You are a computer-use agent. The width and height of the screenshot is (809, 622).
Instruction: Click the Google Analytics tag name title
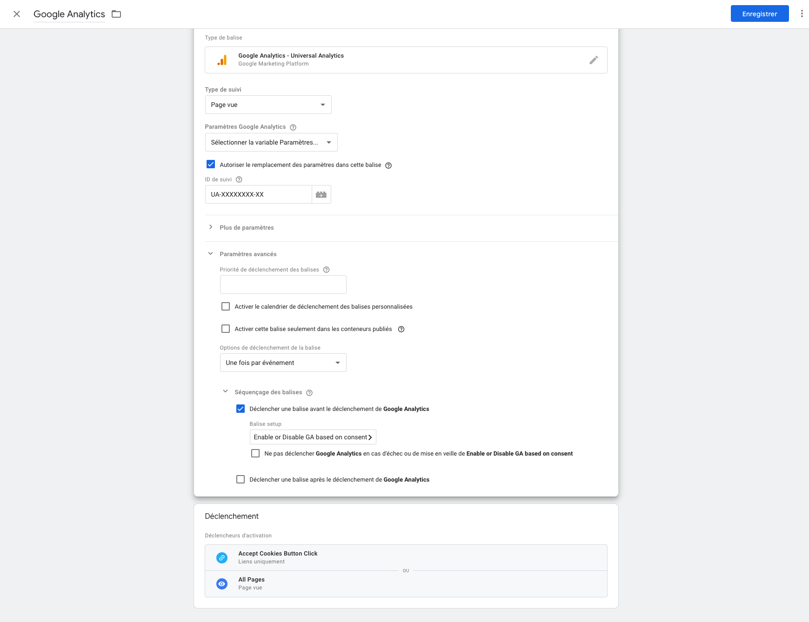pyautogui.click(x=69, y=14)
